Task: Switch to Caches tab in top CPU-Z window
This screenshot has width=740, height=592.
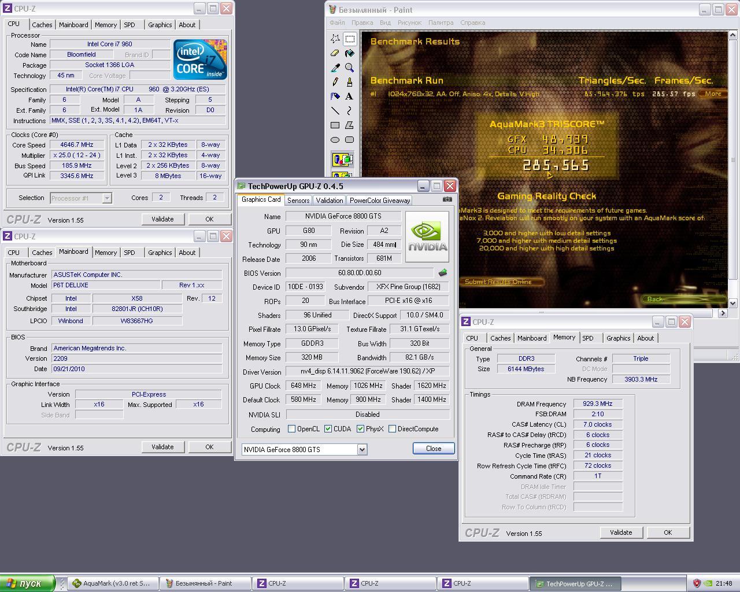Action: [42, 25]
